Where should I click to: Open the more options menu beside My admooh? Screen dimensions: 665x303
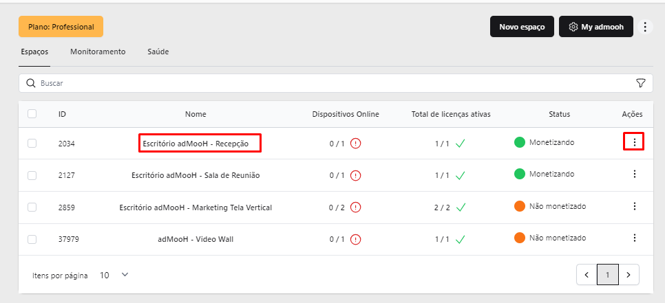pos(645,27)
